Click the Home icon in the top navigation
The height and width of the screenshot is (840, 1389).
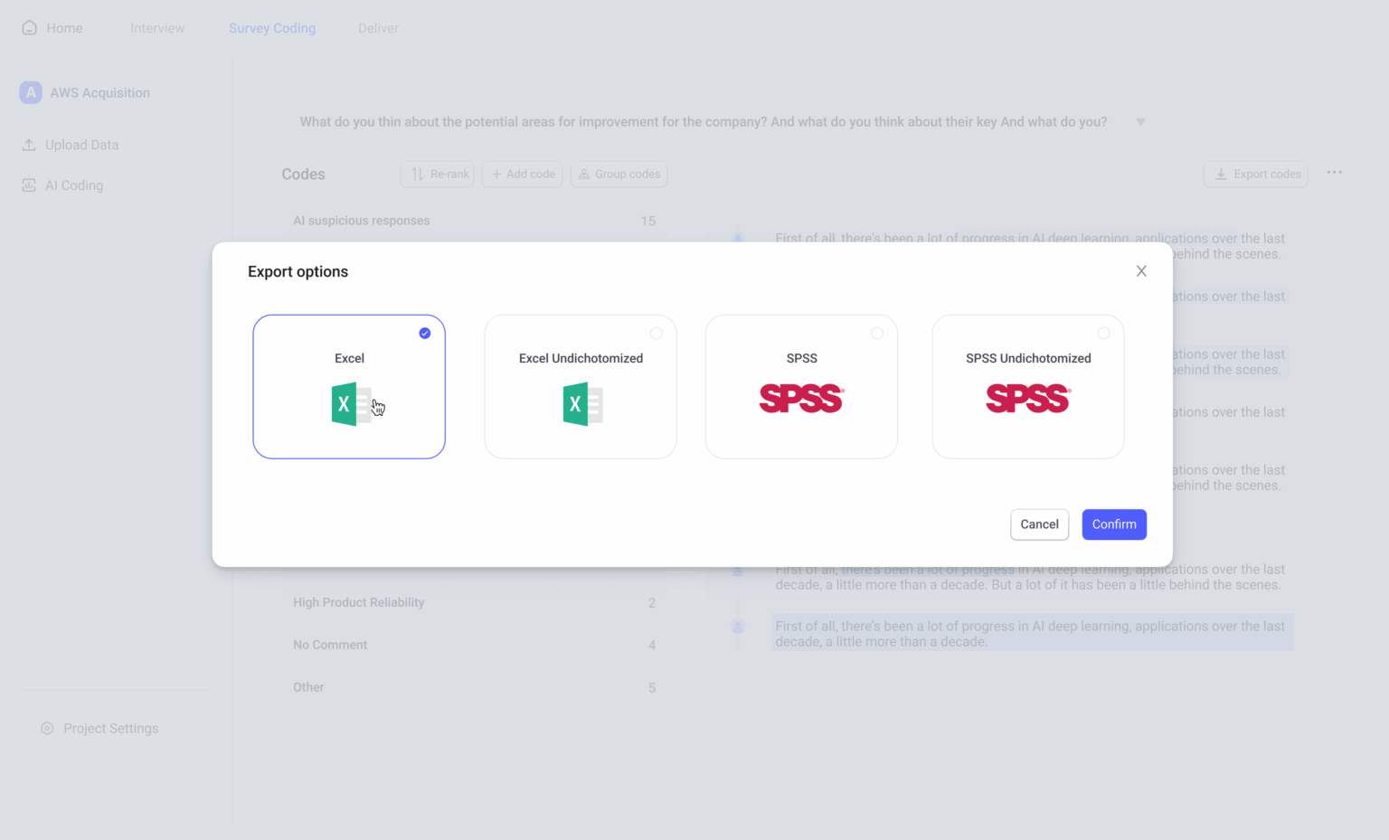(x=28, y=28)
